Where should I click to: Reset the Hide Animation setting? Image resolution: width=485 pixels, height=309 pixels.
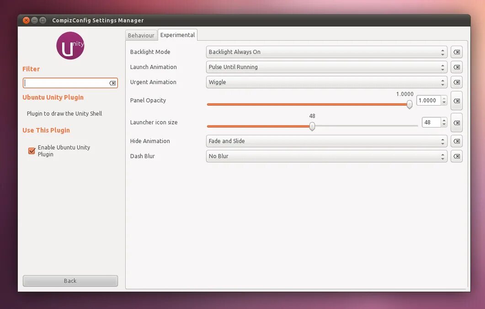pyautogui.click(x=456, y=141)
